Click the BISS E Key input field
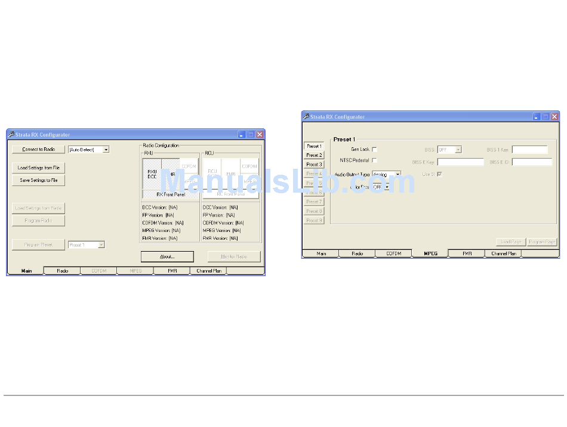Screen dimensions: 567x427 coord(460,162)
